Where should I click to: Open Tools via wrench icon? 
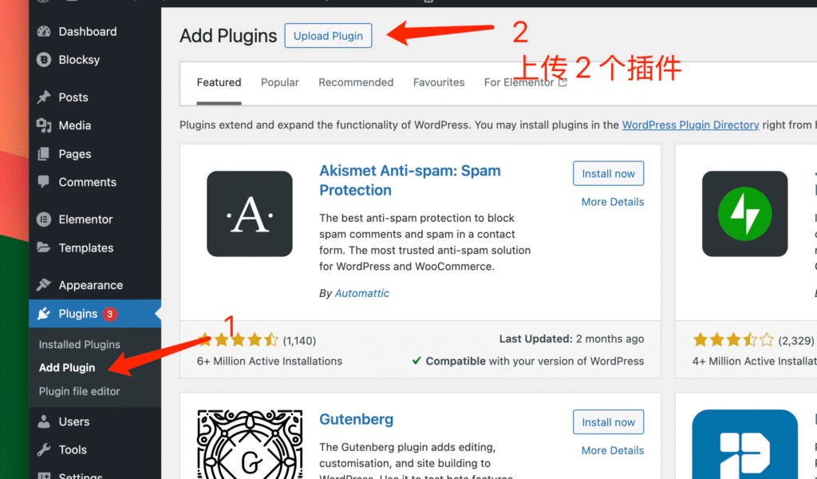(x=44, y=449)
